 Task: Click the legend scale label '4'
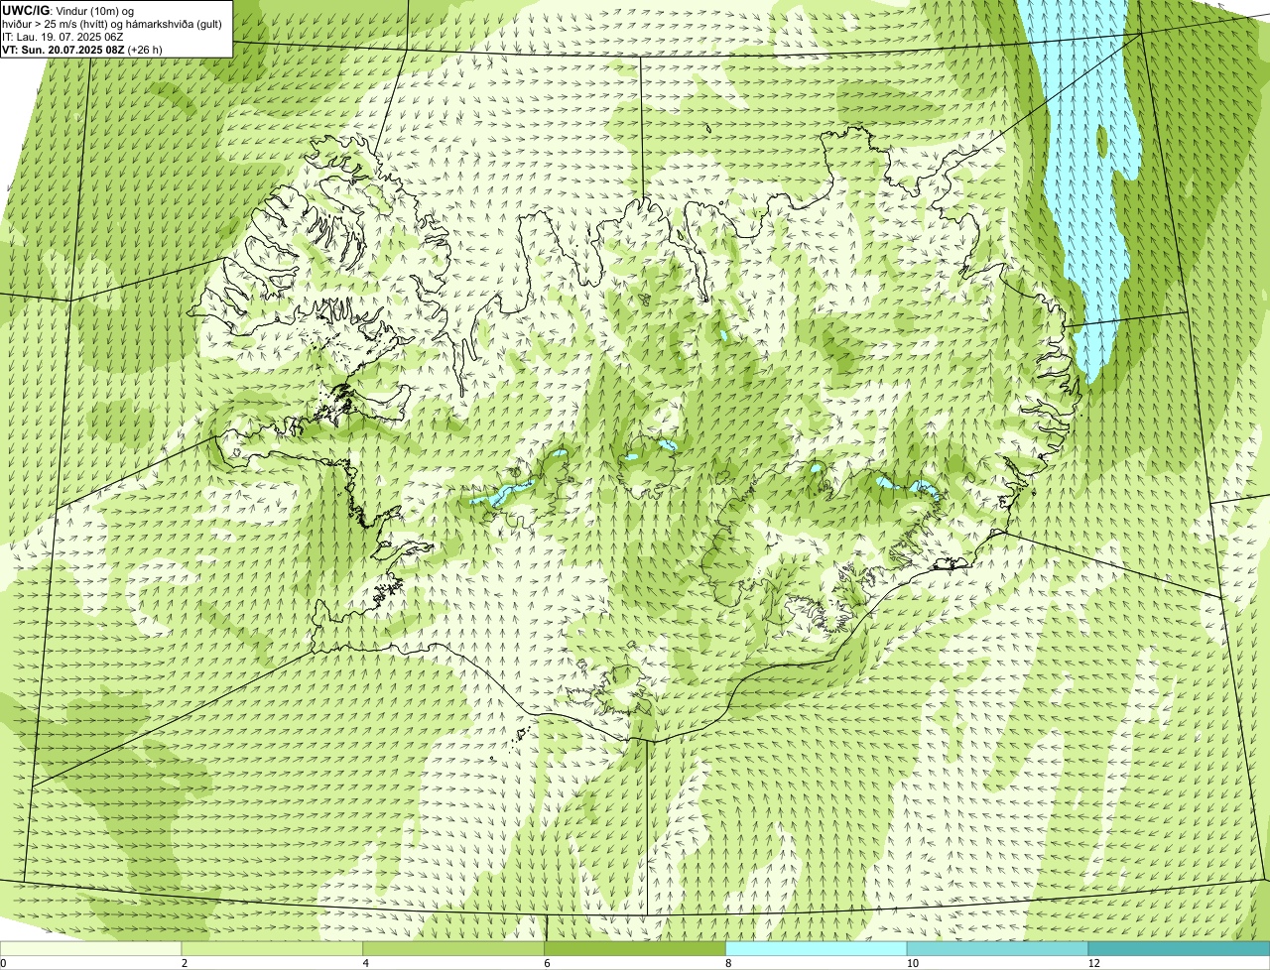(365, 963)
